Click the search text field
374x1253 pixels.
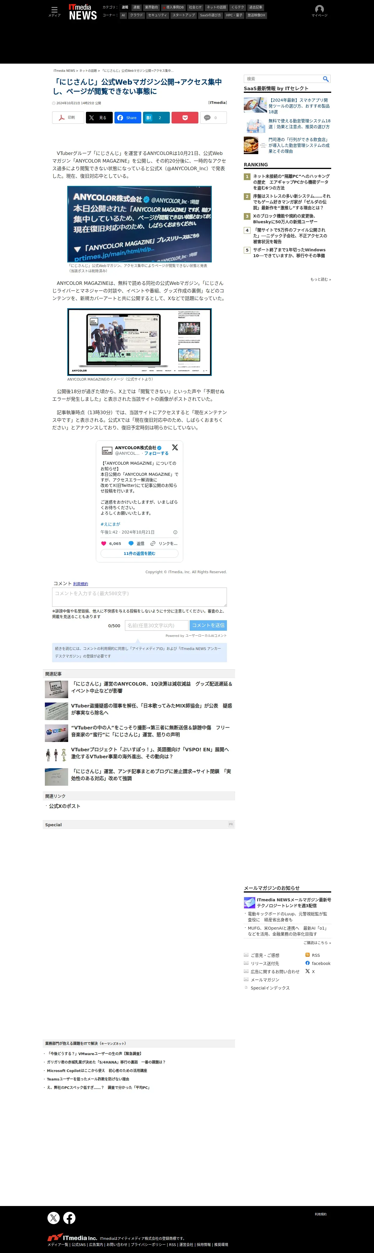tap(283, 79)
